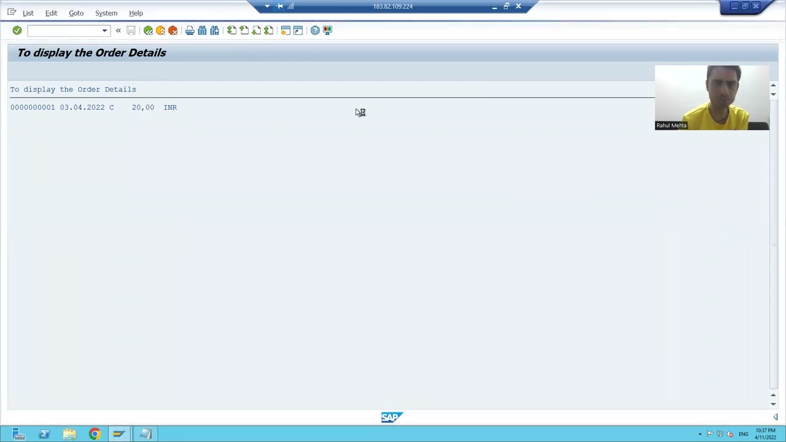Open Google Chrome from the taskbar

(x=95, y=434)
